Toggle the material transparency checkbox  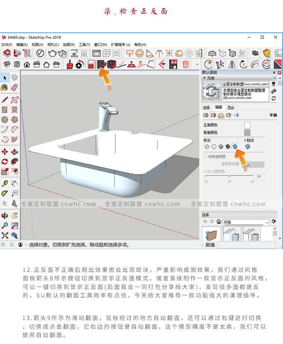[205, 156]
